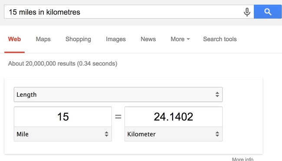Open Search tools options
Image resolution: width=282 pixels, height=161 pixels.
tap(220, 39)
